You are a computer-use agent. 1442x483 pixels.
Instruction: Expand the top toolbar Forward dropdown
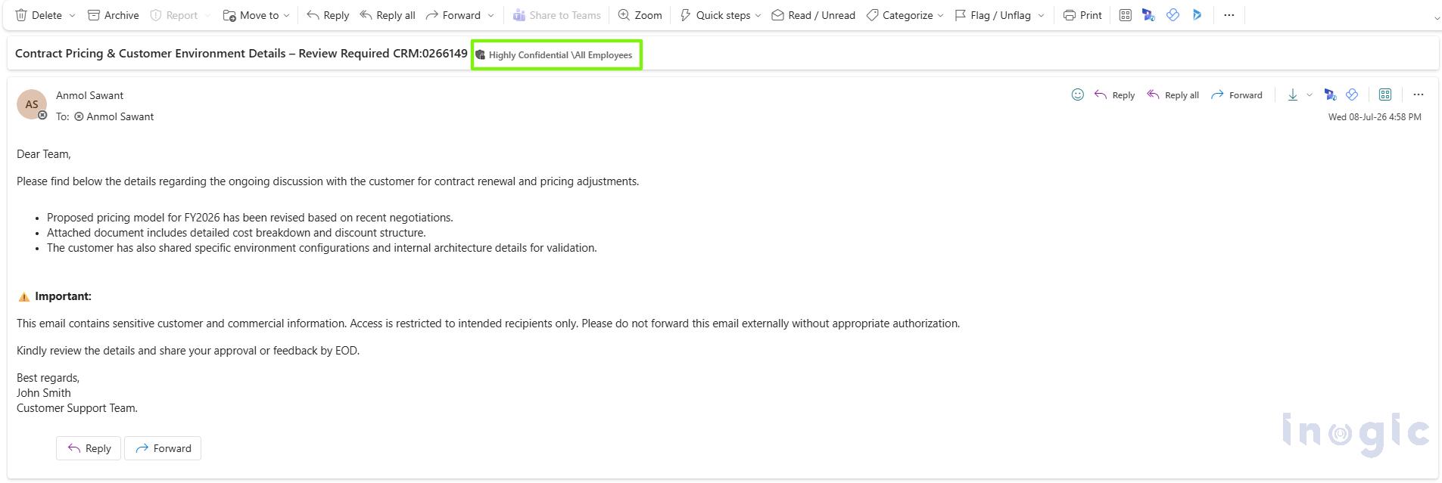[x=491, y=15]
